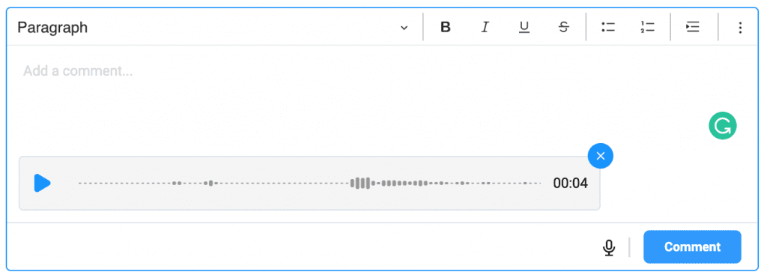767x278 pixels.
Task: Expand the chevron beside Paragraph
Action: coord(404,28)
